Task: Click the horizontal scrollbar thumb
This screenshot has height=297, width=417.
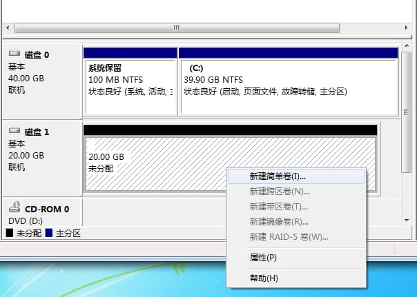Action: coord(176,28)
